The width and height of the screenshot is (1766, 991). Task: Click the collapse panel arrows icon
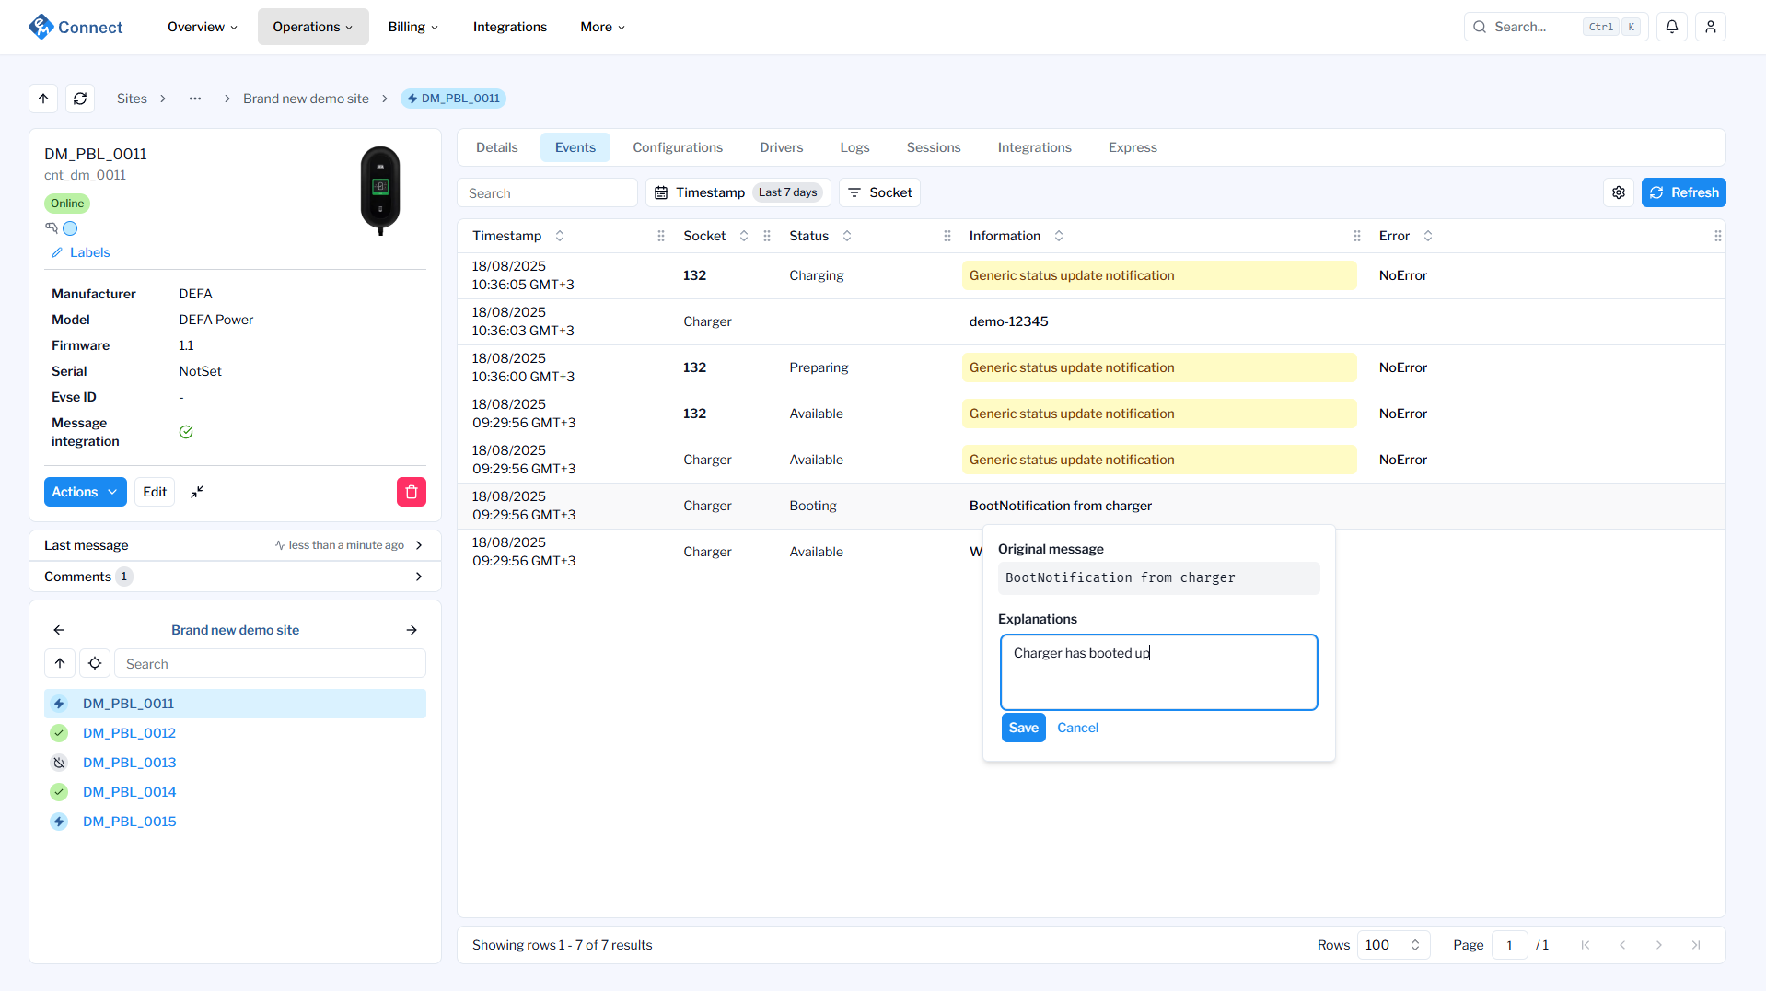click(197, 492)
